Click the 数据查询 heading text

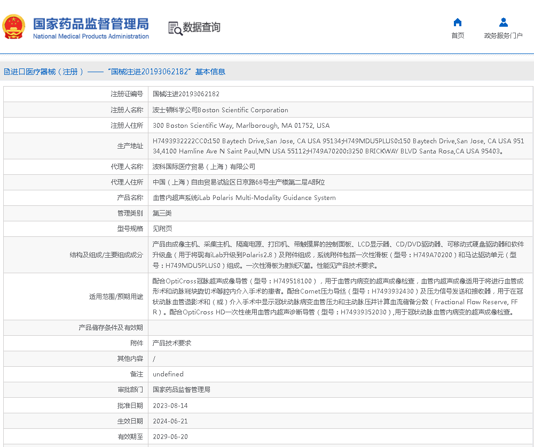[x=202, y=27]
